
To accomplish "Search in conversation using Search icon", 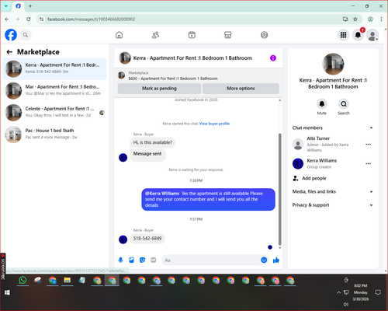I will click(344, 104).
